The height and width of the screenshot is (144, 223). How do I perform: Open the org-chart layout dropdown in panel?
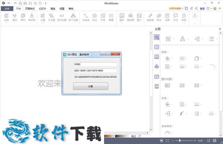click(184, 39)
